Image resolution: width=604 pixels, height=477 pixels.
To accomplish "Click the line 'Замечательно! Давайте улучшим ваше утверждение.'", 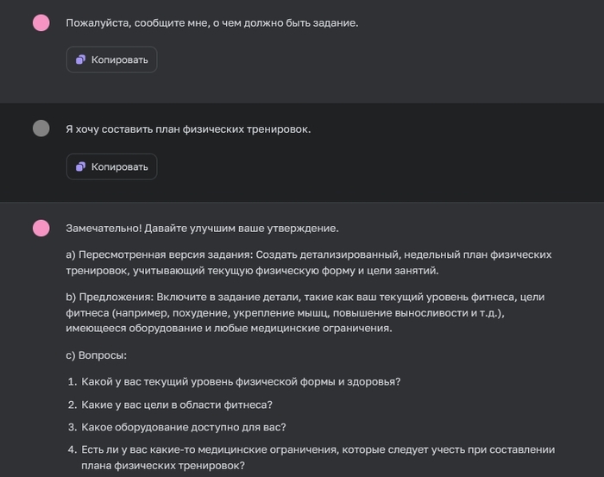I will pyautogui.click(x=202, y=229).
